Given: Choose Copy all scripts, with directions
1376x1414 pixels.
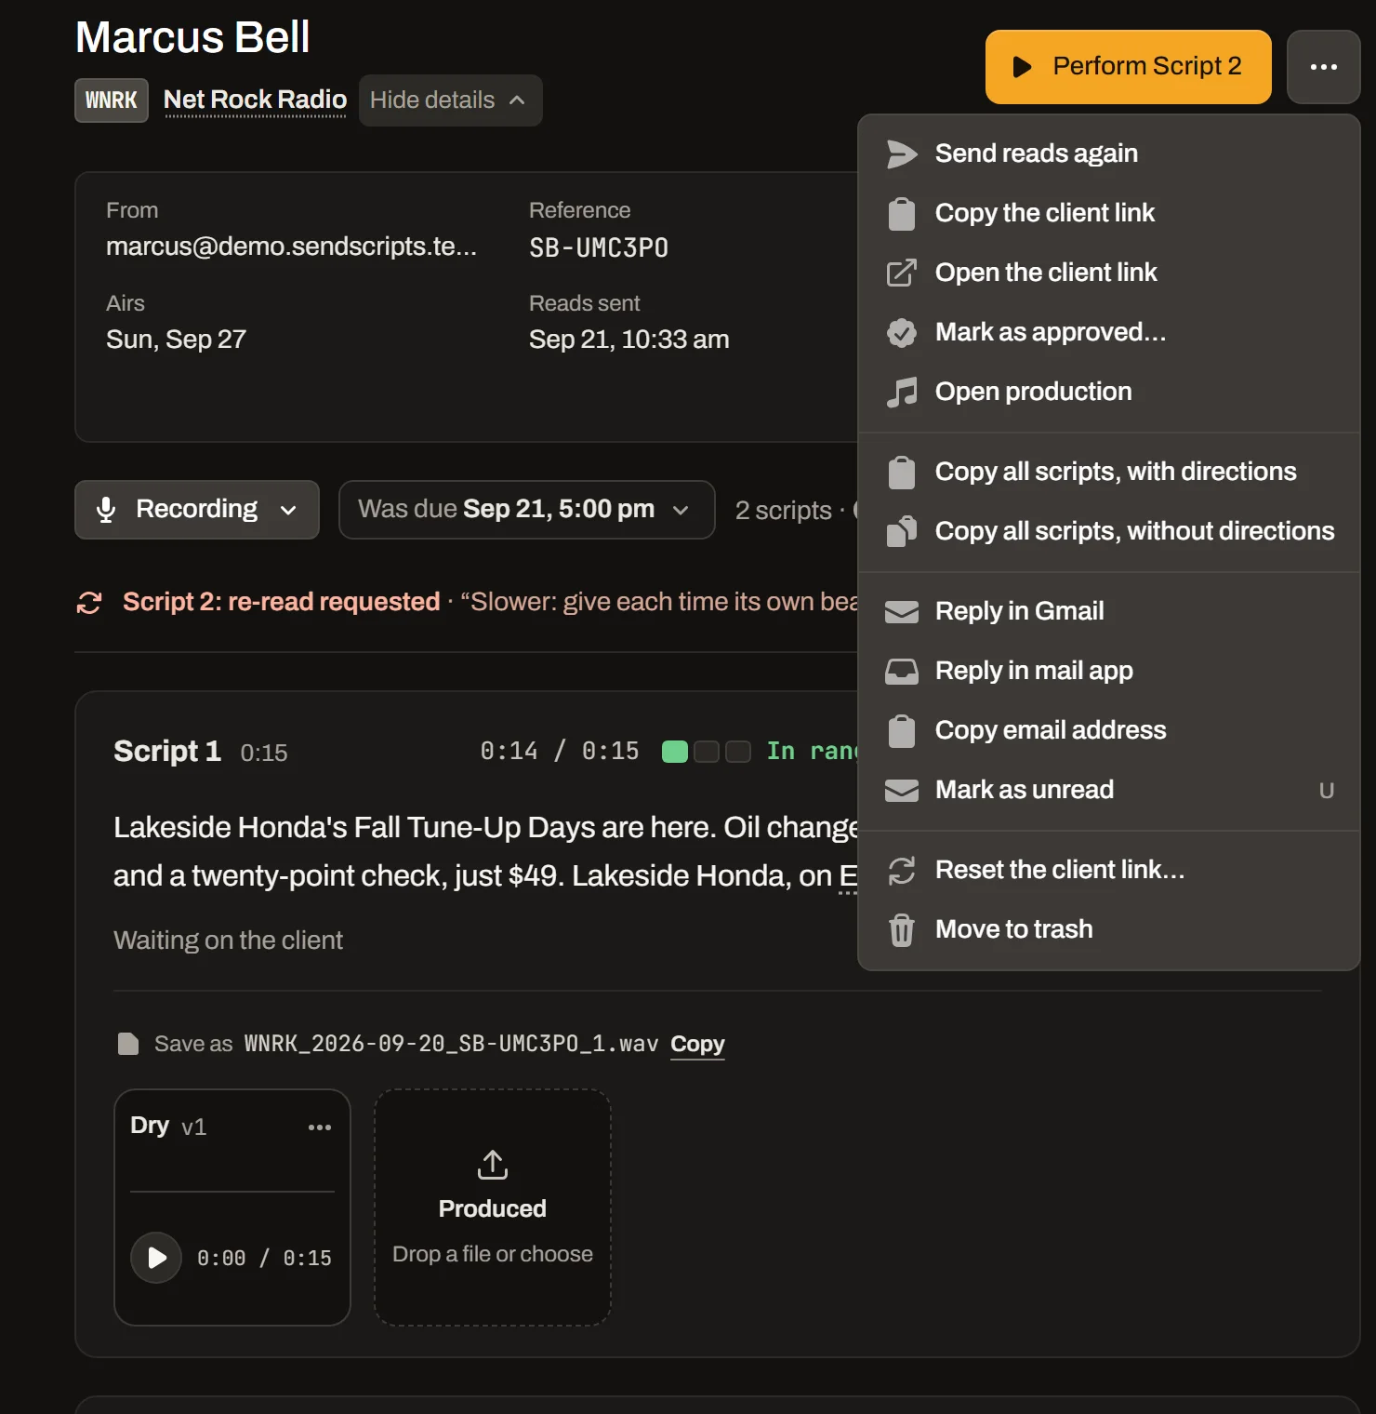Looking at the screenshot, I should [x=1108, y=472].
